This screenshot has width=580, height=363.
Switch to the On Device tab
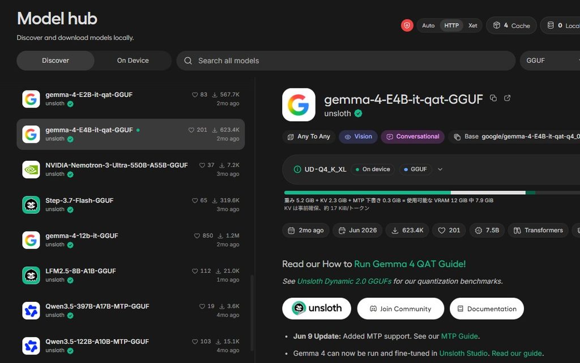click(x=133, y=61)
